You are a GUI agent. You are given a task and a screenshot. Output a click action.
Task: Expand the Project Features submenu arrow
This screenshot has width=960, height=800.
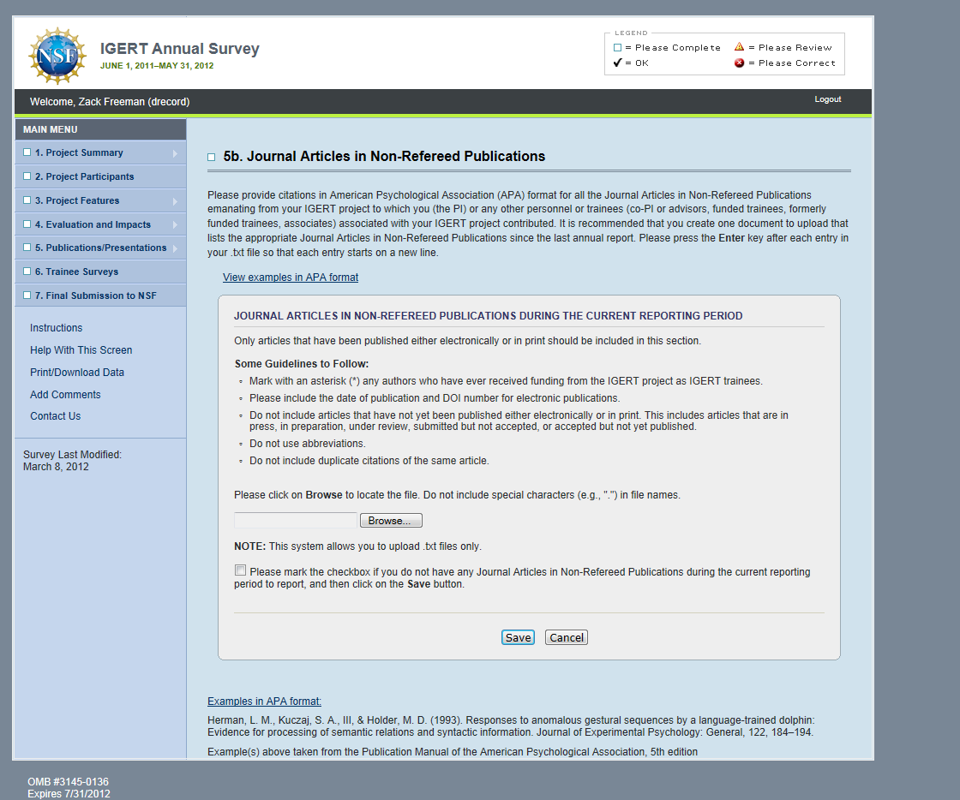point(175,201)
